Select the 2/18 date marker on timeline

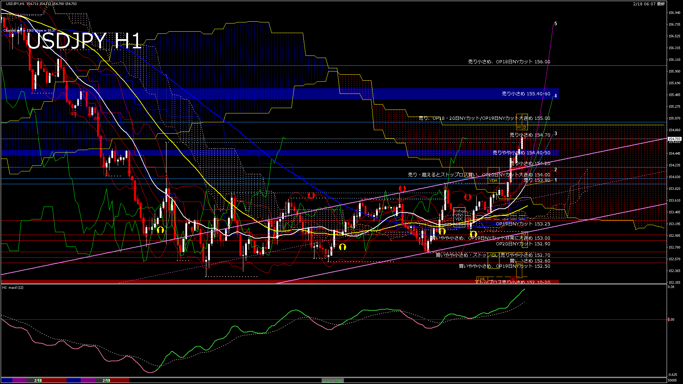point(38,380)
